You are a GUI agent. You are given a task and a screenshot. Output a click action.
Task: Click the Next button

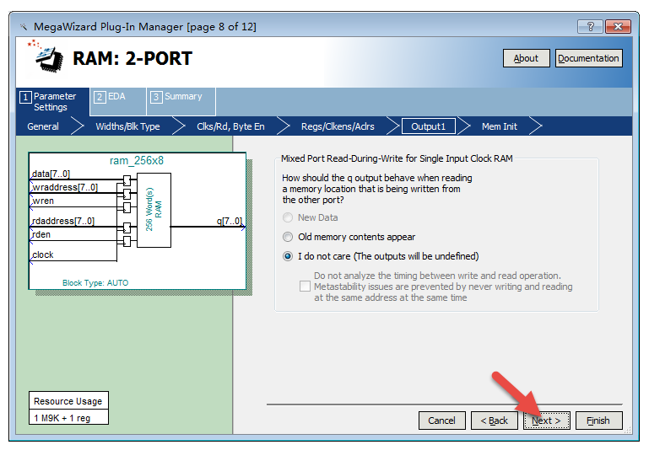[x=546, y=421]
